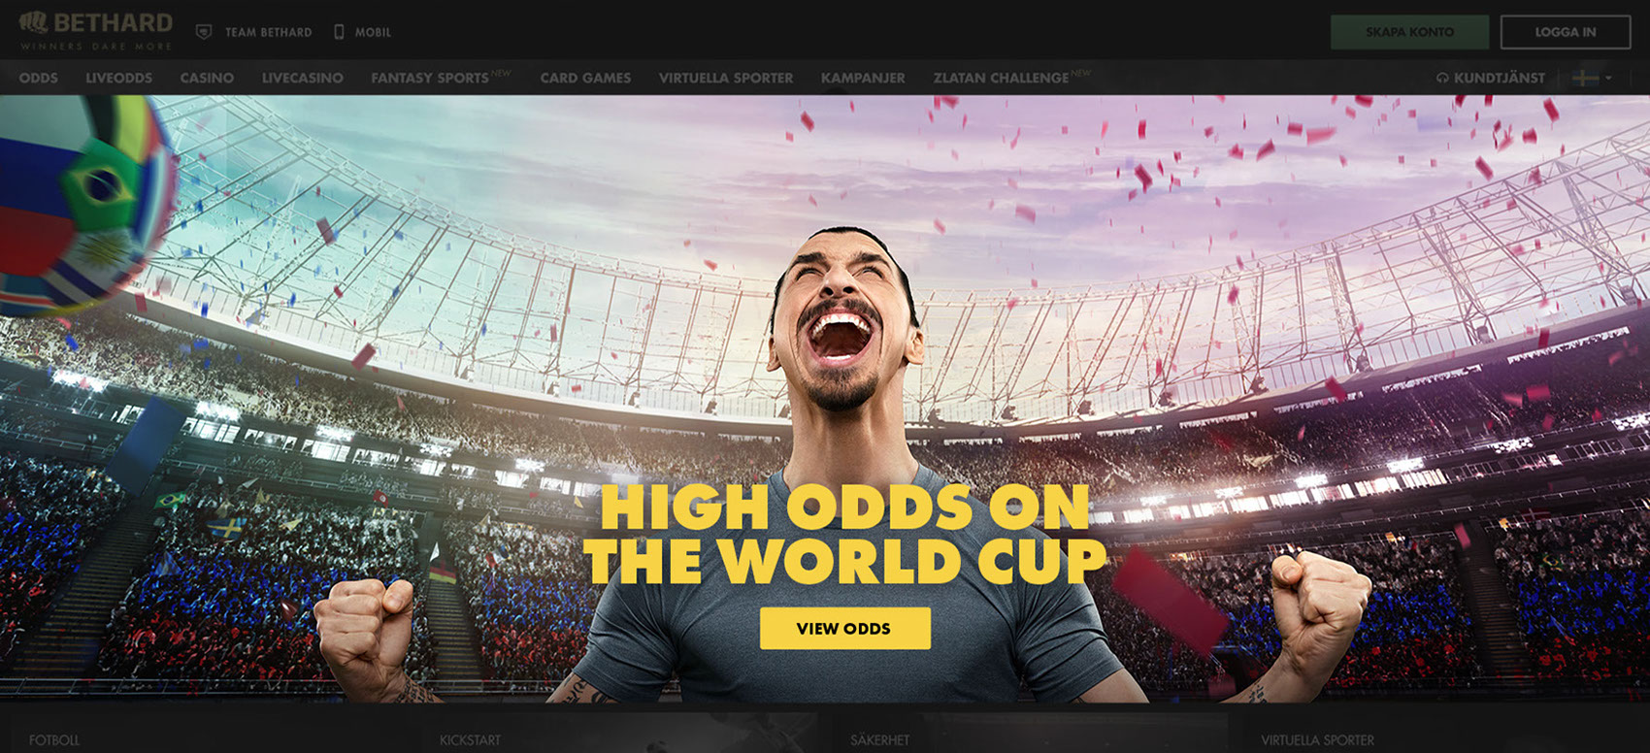
Task: Open Zlatan Challenge page
Action: pos(1001,78)
